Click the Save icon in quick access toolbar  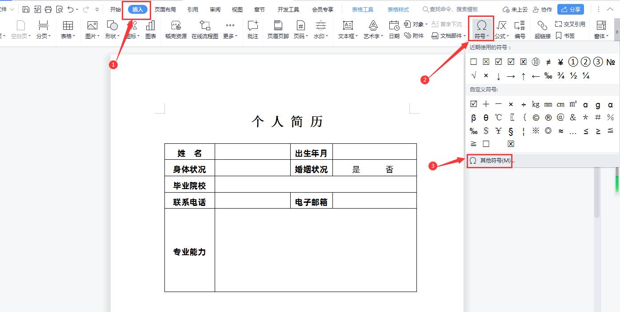[26, 9]
